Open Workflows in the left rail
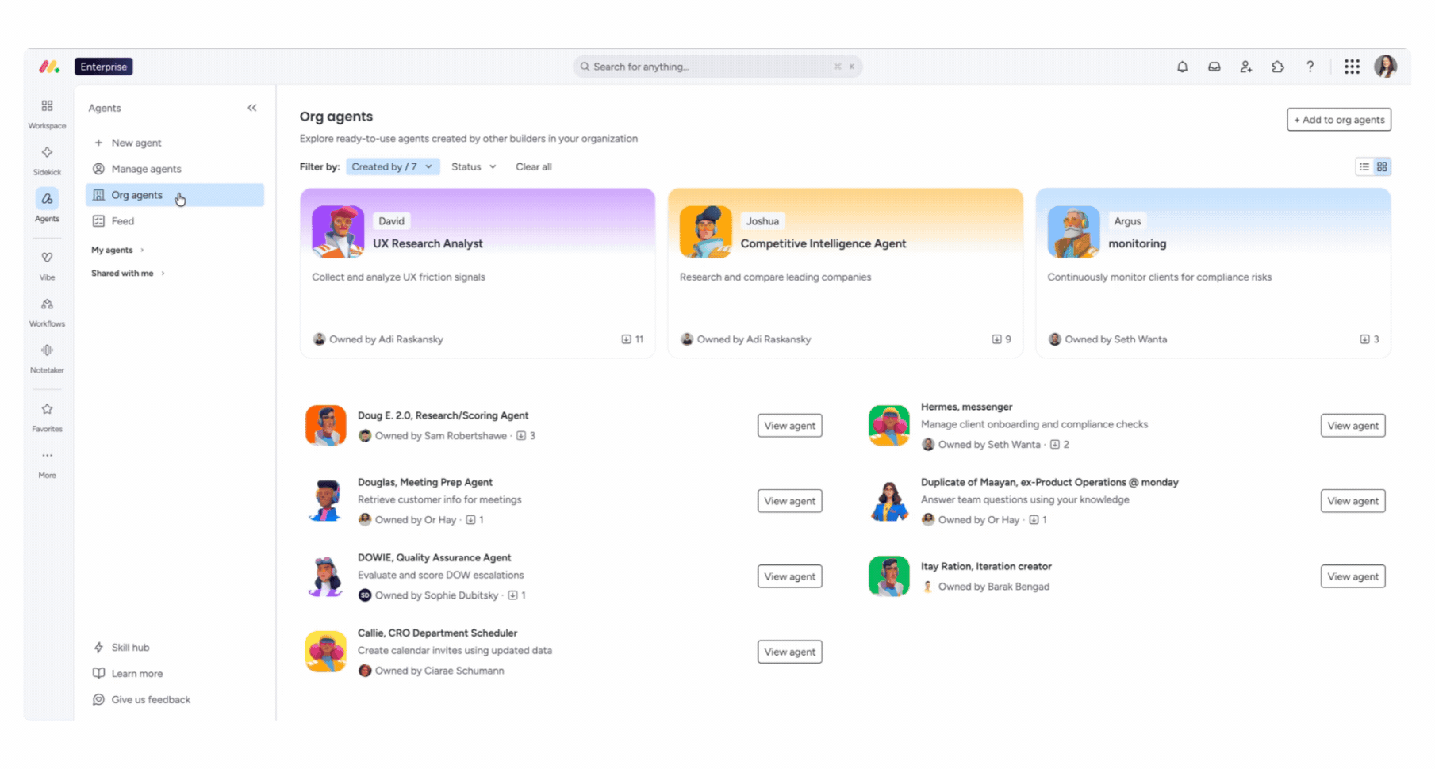Screen dimensions: 1435x769 (x=47, y=312)
